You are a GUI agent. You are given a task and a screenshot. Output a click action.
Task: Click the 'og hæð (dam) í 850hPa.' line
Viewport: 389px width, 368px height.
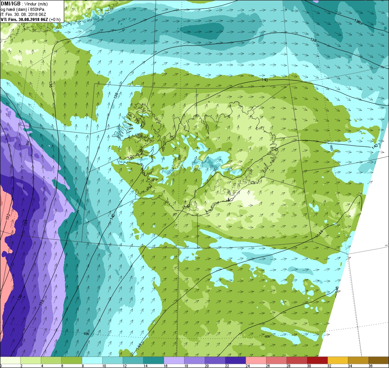23,9
